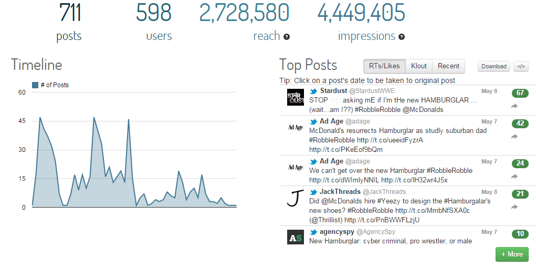Click the reach help question mark icon

[287, 37]
